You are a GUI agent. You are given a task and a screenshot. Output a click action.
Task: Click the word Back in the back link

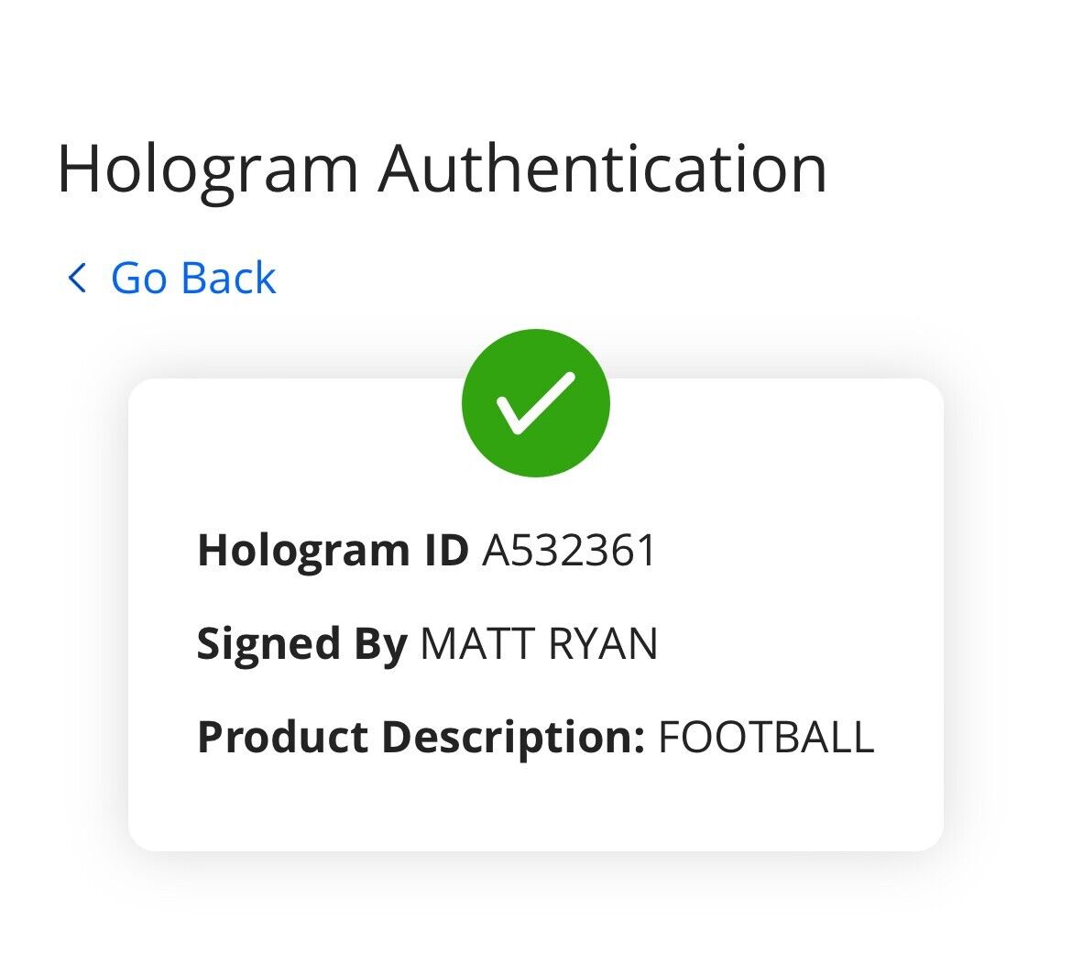(226, 278)
